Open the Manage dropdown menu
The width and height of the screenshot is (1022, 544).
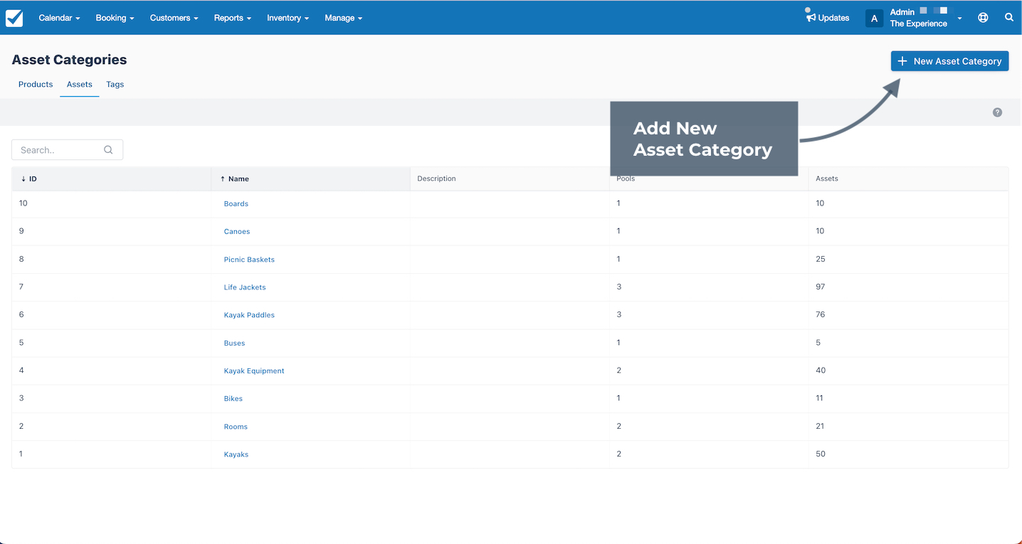pyautogui.click(x=343, y=18)
